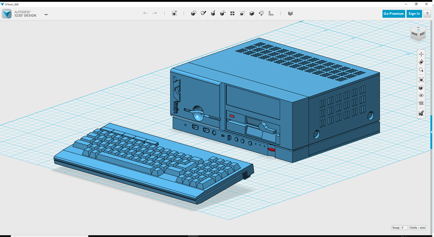Select the Sketch tool
Screen dimensions: 434x237
(x=203, y=14)
